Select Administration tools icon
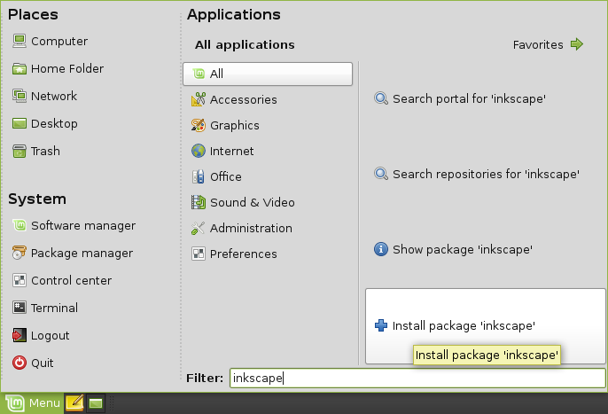Viewport: 608px width, 414px height. pos(199,228)
